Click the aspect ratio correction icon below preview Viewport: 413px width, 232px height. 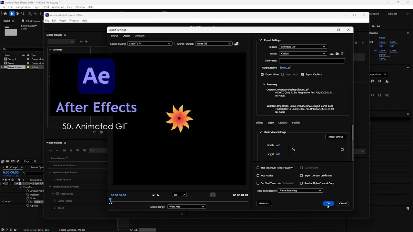pyautogui.click(x=213, y=195)
